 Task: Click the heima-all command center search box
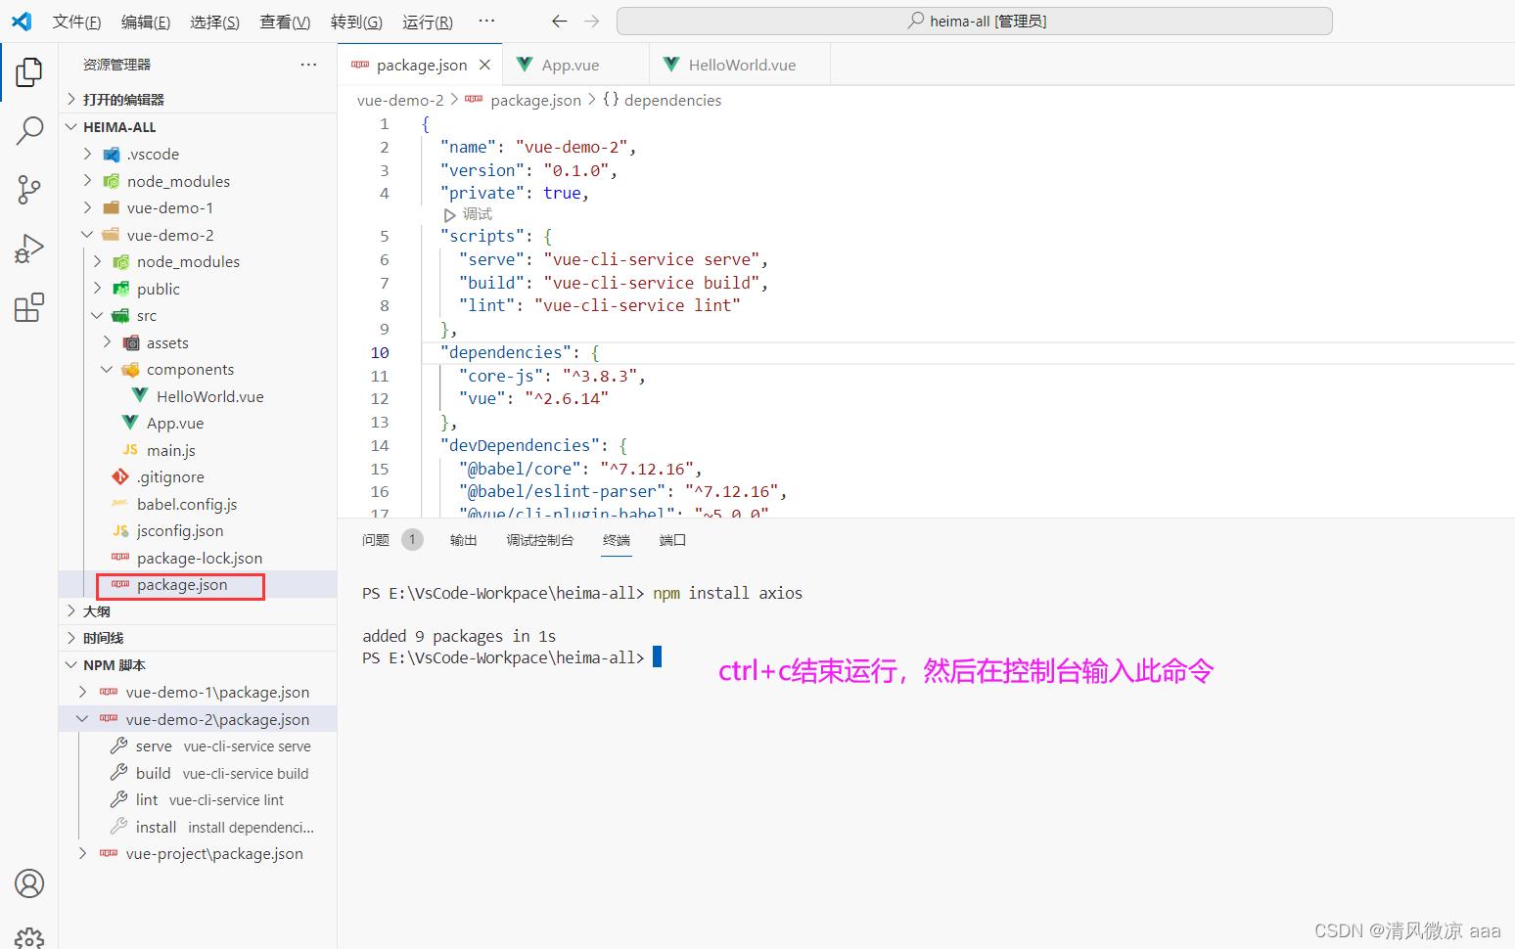pos(975,21)
